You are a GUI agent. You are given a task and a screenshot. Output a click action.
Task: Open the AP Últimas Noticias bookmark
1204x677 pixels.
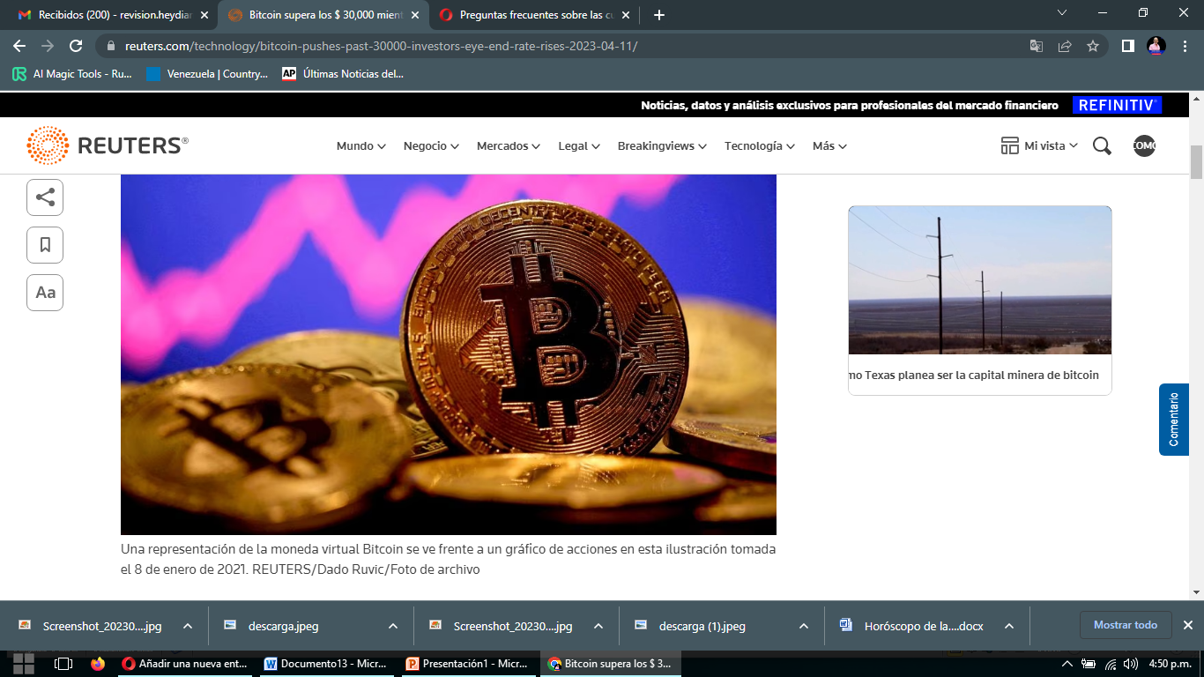[x=343, y=74]
